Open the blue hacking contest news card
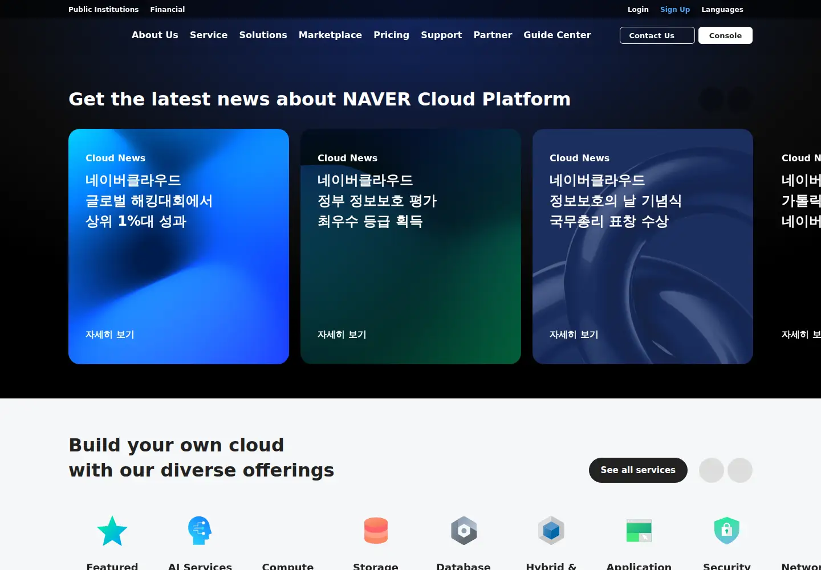The image size is (821, 570). point(178,246)
